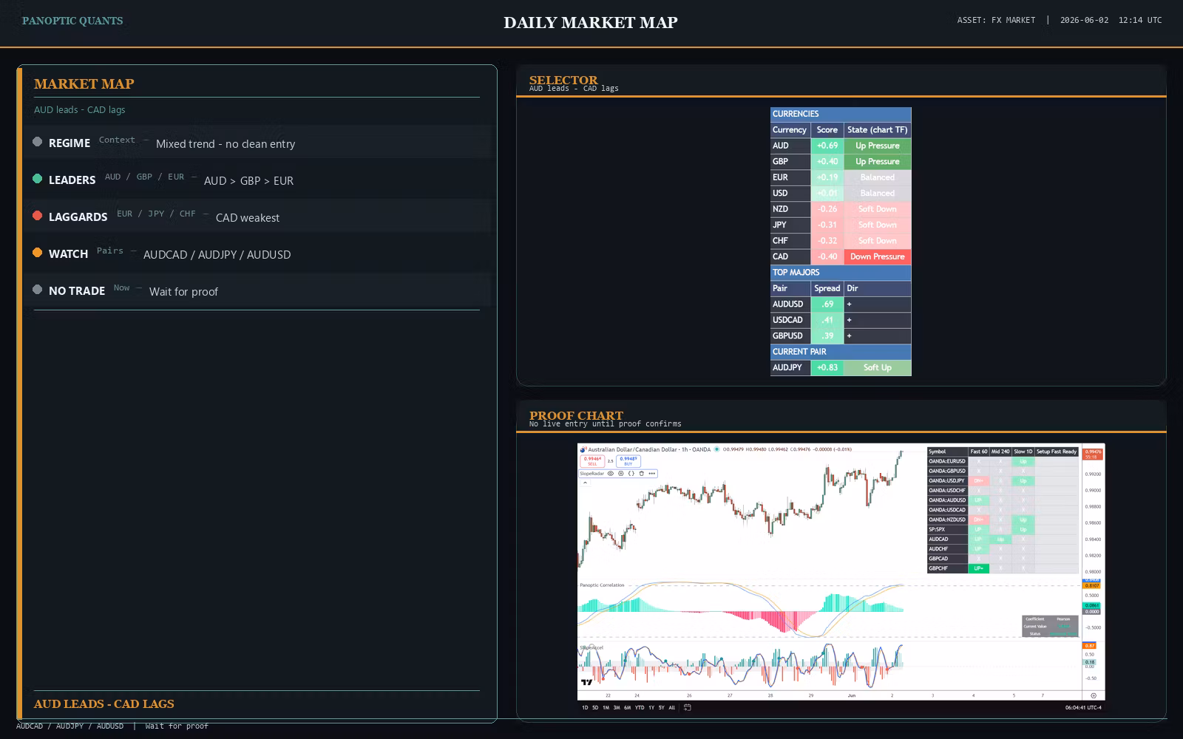1183x739 pixels.
Task: Open SlopeRadar more options ellipsis
Action: tap(652, 474)
